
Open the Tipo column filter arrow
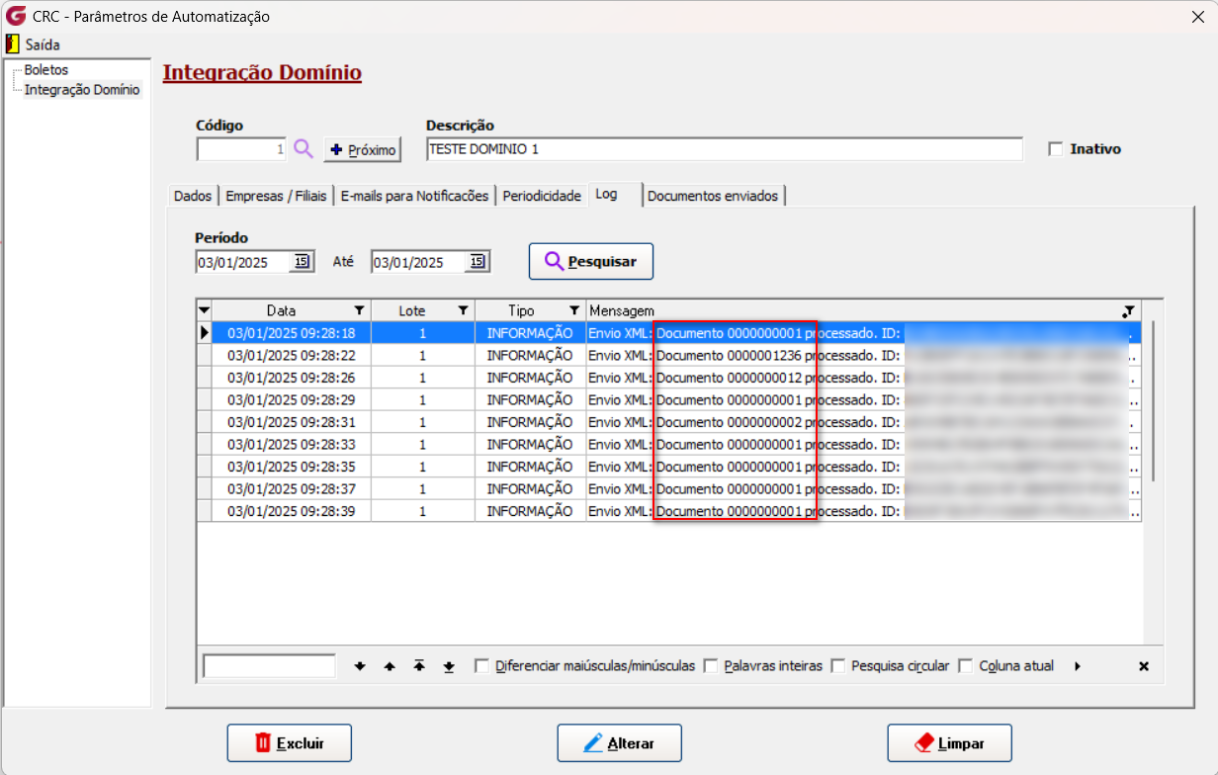click(574, 310)
